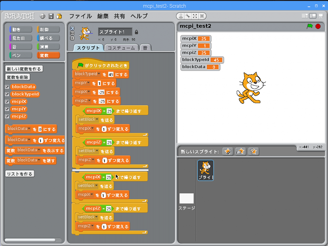
Task: Open the ペン block category
Action: tap(21, 55)
